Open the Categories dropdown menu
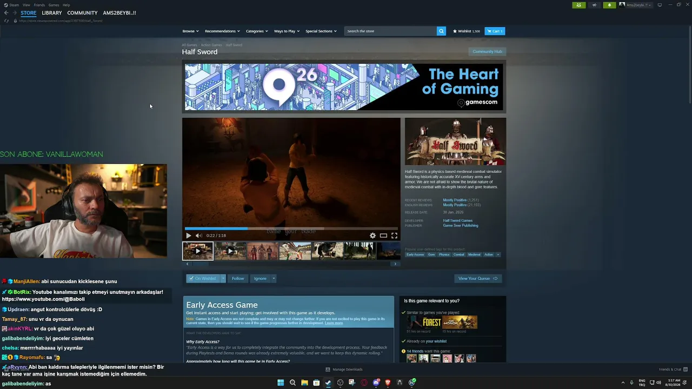The image size is (692, 389). click(257, 31)
